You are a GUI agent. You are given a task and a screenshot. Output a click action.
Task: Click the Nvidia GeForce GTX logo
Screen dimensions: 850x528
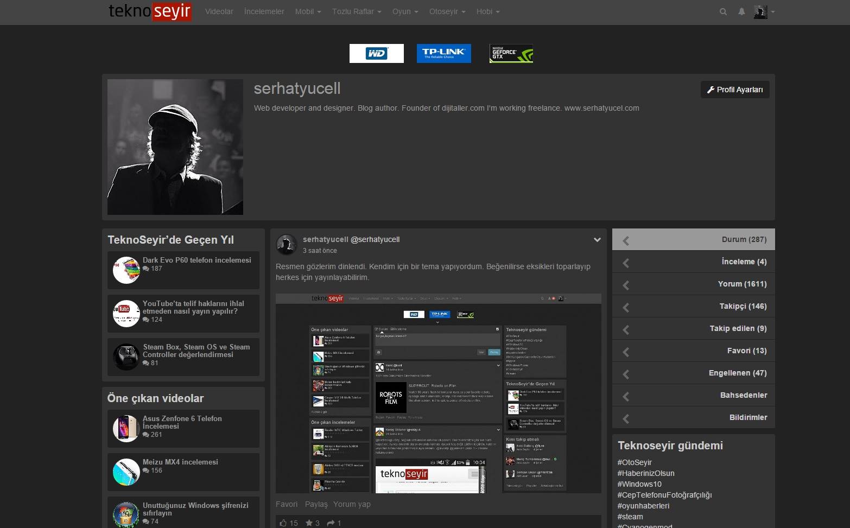pos(511,53)
